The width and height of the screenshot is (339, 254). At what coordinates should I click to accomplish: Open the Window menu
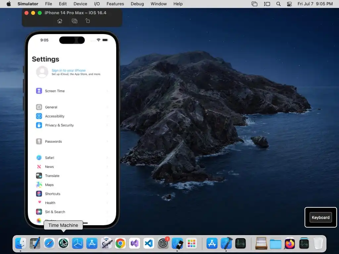(159, 4)
